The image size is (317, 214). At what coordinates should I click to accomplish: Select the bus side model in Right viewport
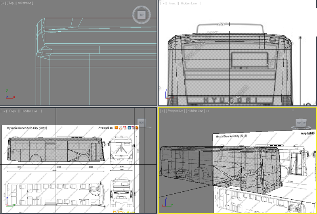(55, 149)
